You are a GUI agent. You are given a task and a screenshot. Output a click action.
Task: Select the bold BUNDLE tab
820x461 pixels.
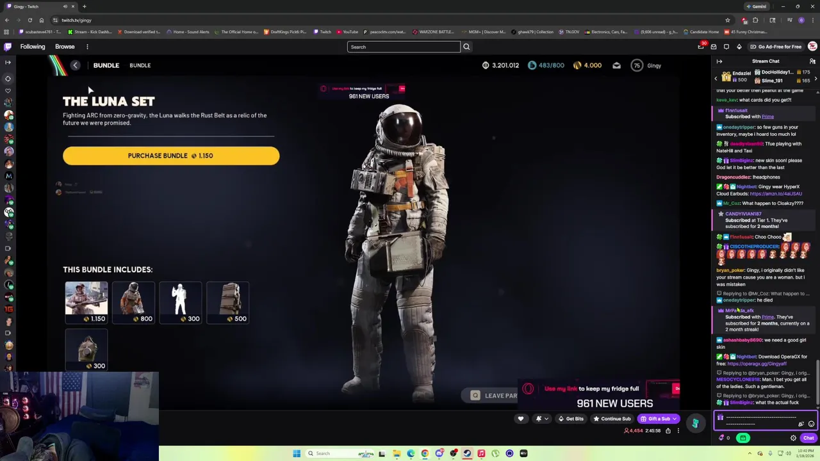106,65
